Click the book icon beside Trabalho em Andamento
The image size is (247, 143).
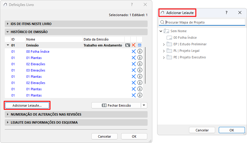128,45
